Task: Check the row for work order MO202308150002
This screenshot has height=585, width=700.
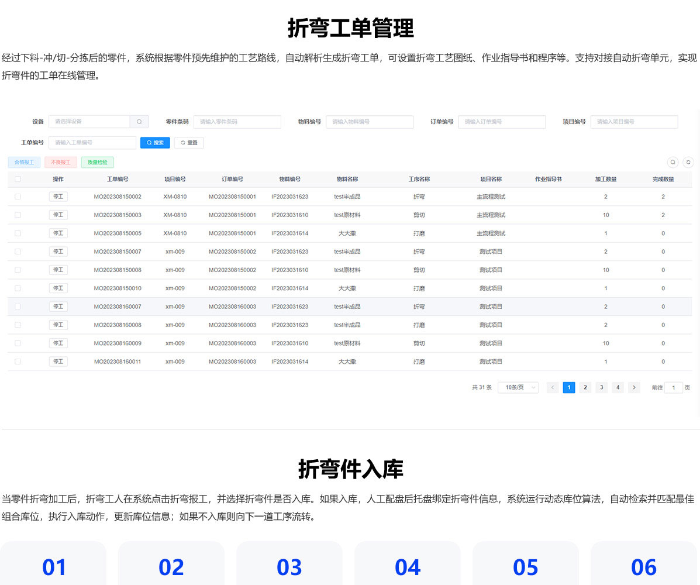Action: click(18, 197)
